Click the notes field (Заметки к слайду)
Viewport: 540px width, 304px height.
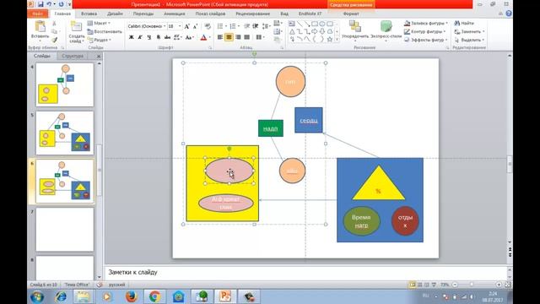click(306, 272)
